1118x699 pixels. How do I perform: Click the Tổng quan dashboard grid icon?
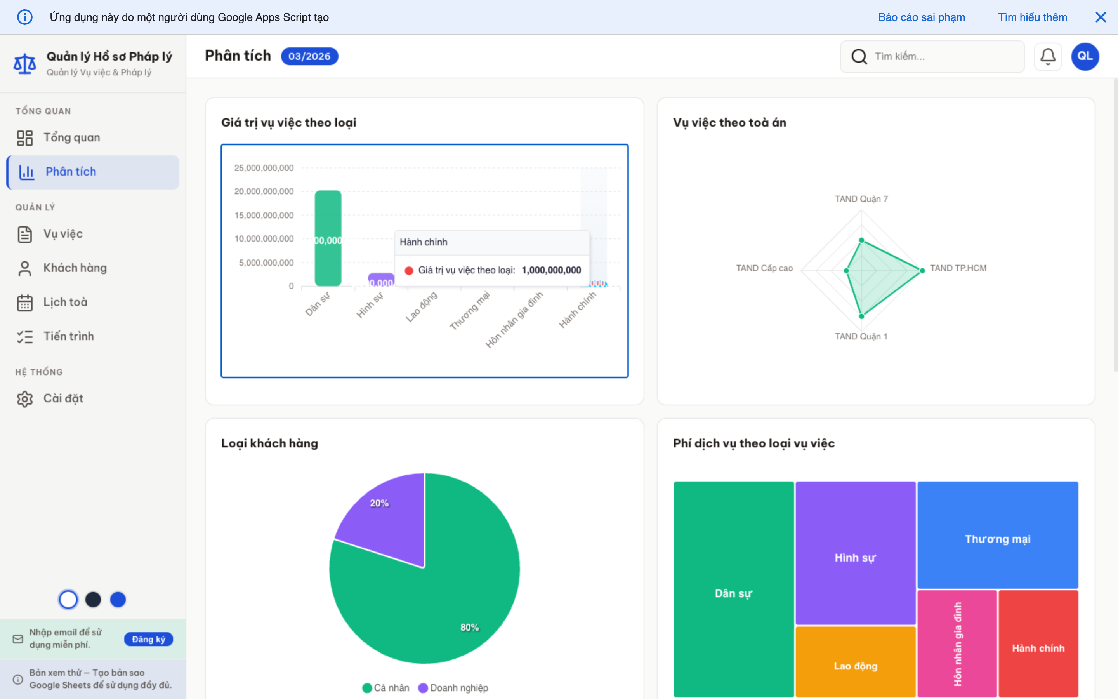click(x=25, y=137)
